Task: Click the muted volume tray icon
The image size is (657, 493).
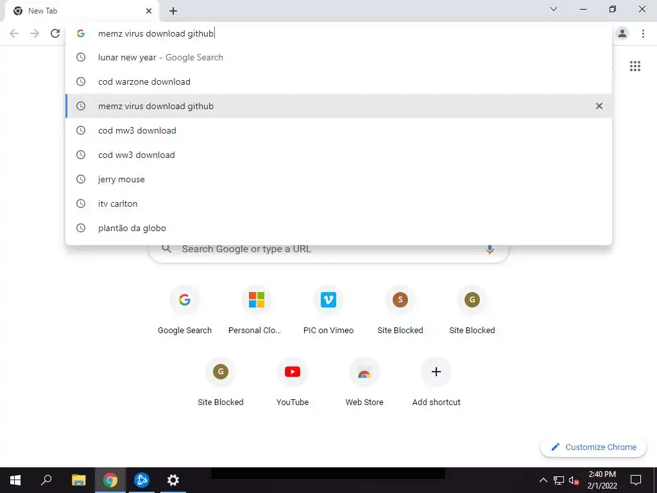Action: (574, 480)
